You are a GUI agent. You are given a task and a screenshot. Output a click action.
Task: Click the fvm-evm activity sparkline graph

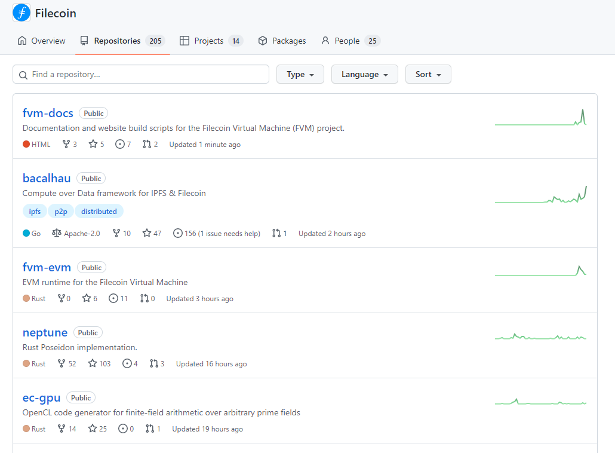[540, 271]
